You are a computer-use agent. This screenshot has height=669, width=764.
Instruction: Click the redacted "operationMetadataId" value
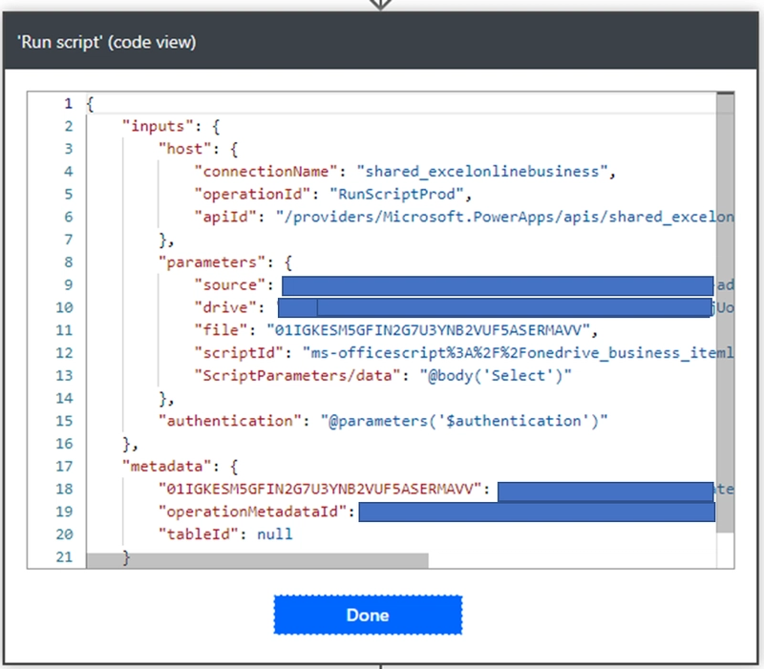coord(537,512)
